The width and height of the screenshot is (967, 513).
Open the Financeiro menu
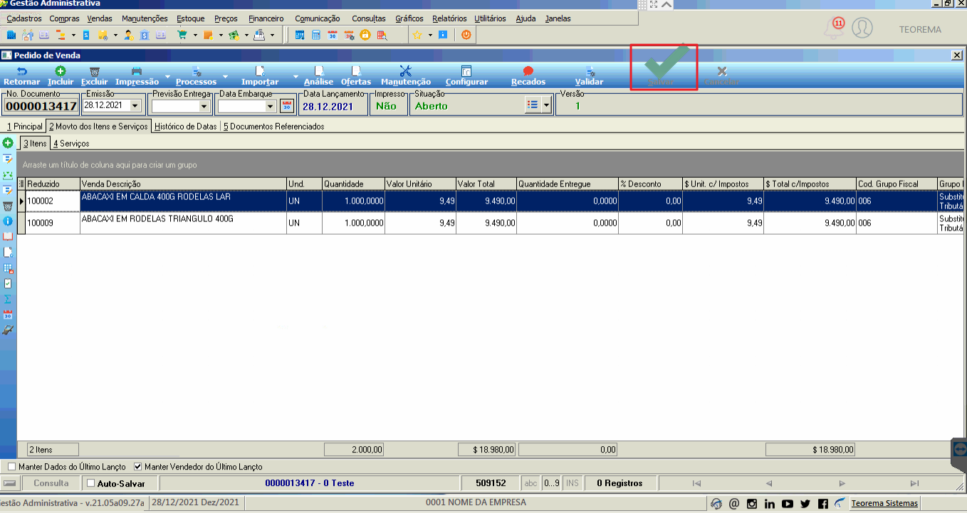pos(266,18)
